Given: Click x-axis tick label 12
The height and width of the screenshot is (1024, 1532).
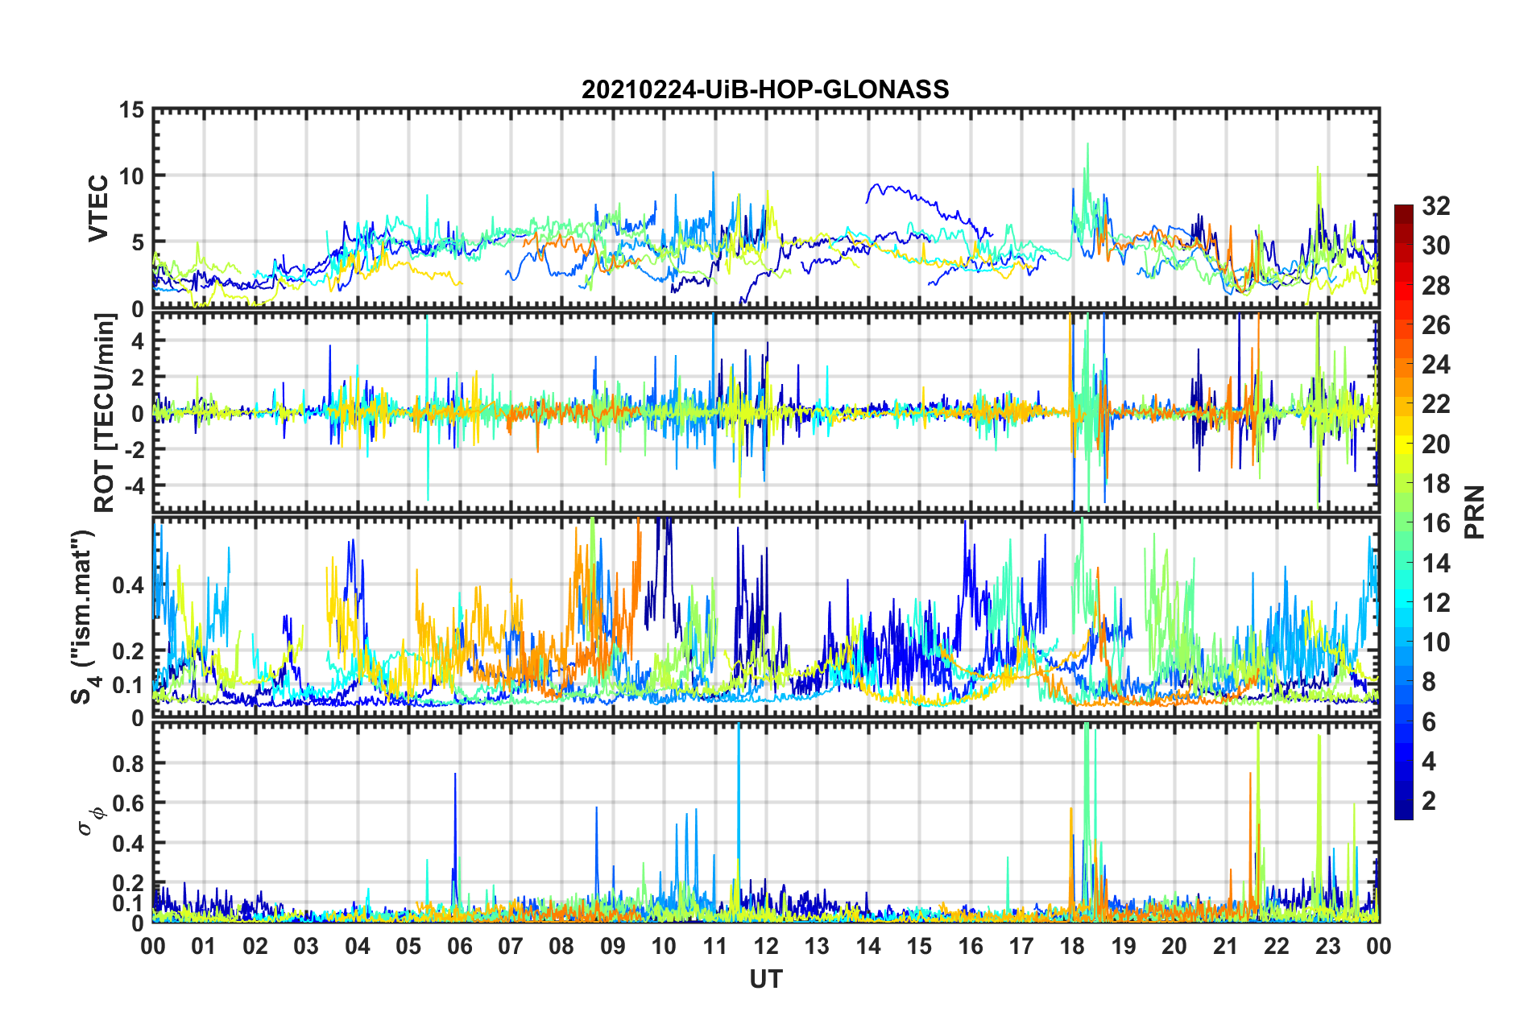Looking at the screenshot, I should [766, 945].
